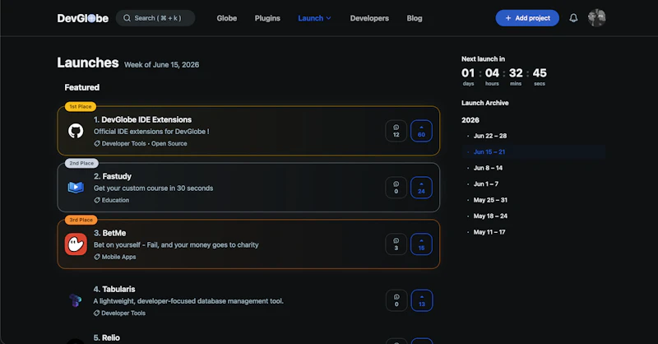Image resolution: width=658 pixels, height=344 pixels.
Task: Click the 3rd Place badge
Action: pyautogui.click(x=81, y=220)
